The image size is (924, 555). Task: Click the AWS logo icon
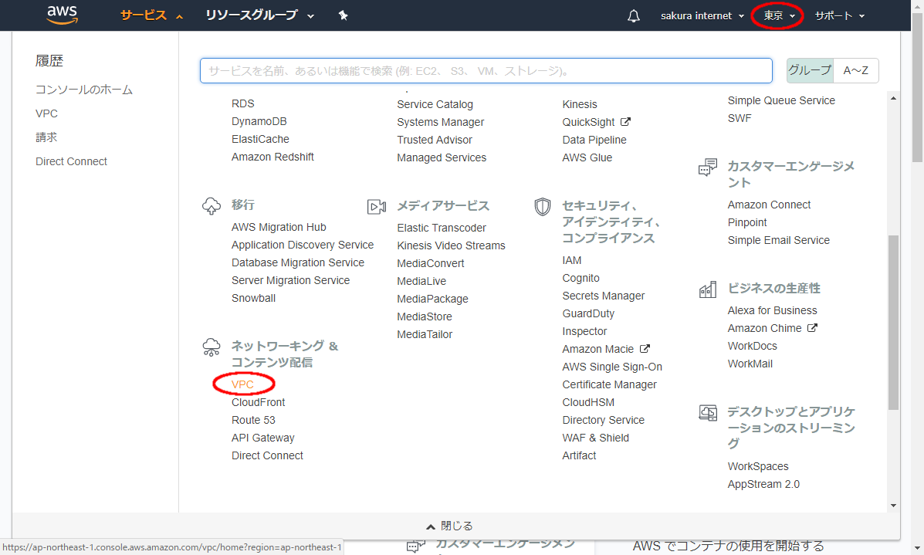pyautogui.click(x=62, y=15)
